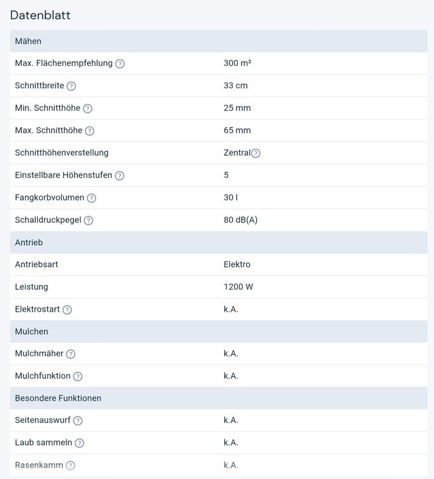Click Mulchfunktion help icon
Screen dimensions: 434x479
pos(78,376)
